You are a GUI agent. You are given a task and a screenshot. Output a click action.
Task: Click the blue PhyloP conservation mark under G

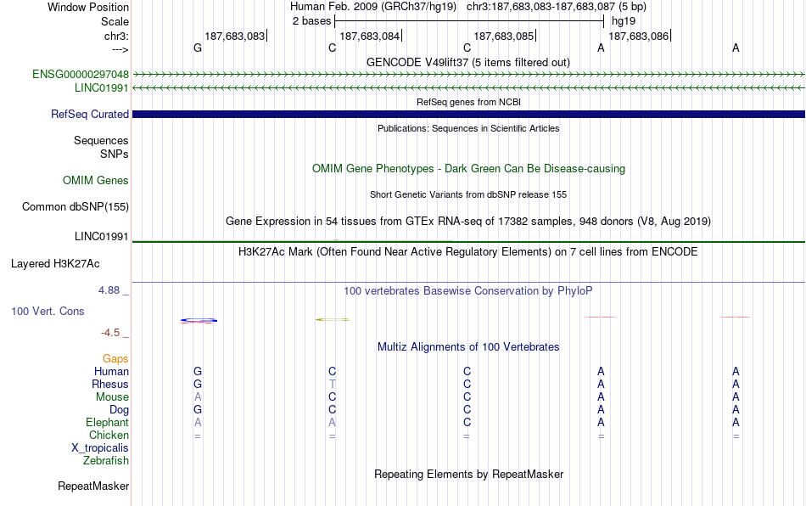tap(199, 320)
